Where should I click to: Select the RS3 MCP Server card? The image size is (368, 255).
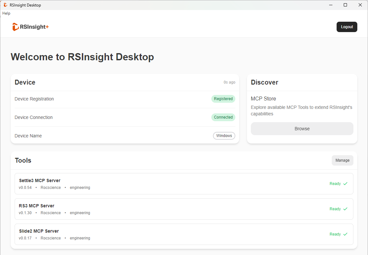pos(184,209)
